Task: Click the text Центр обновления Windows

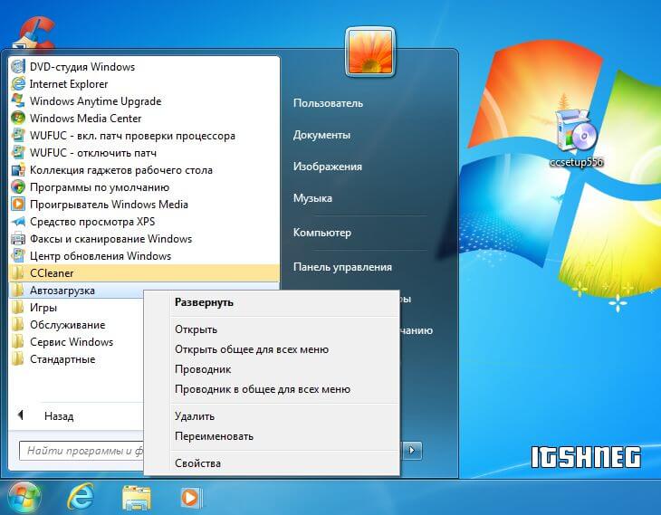Action: point(101,256)
